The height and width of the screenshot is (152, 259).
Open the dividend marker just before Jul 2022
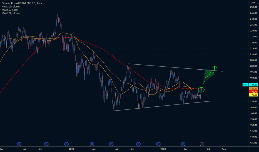(111, 144)
